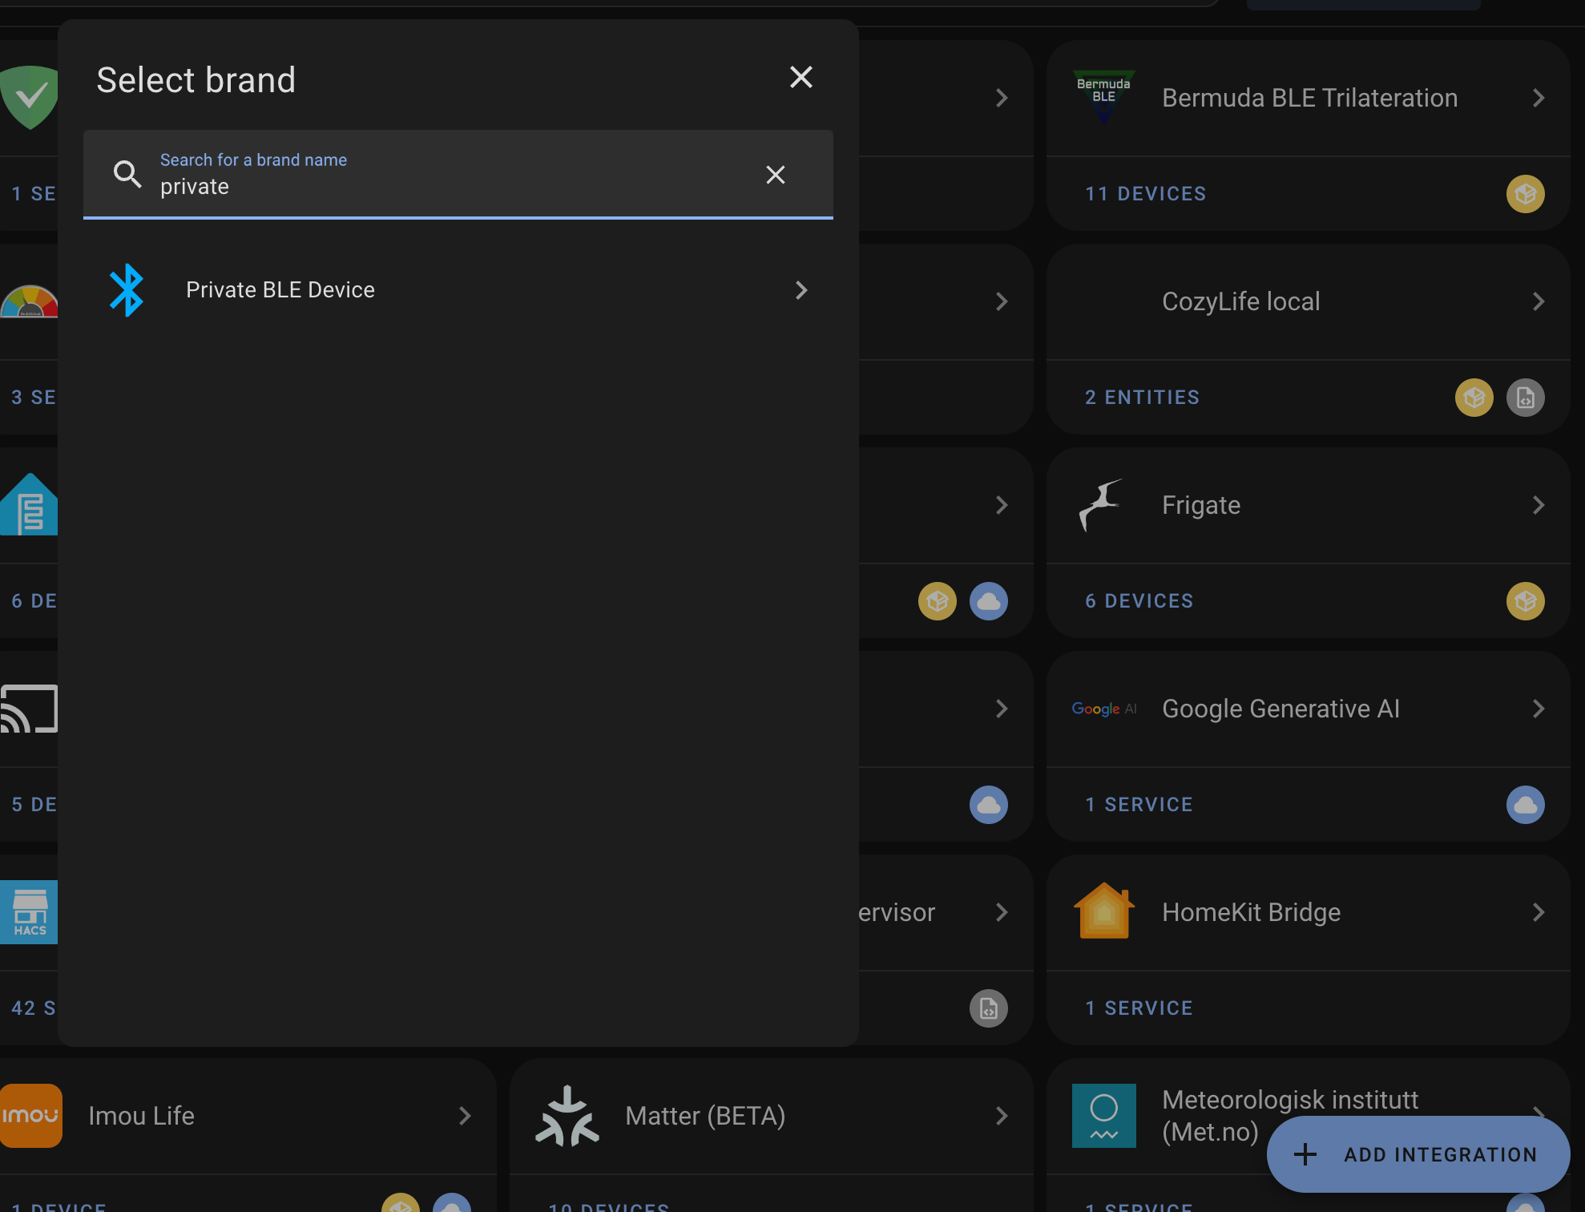Click the magnifier search icon

point(127,174)
